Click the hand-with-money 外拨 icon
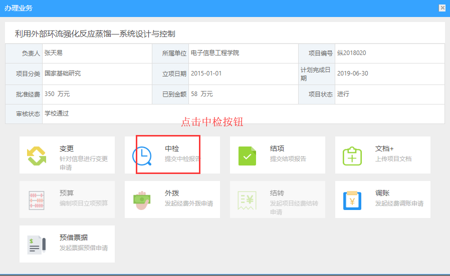The height and width of the screenshot is (276, 450). 142,200
